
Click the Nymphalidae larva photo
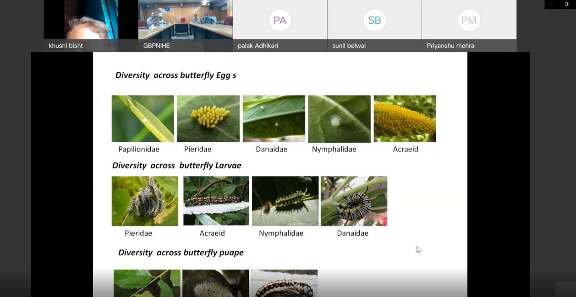285,201
